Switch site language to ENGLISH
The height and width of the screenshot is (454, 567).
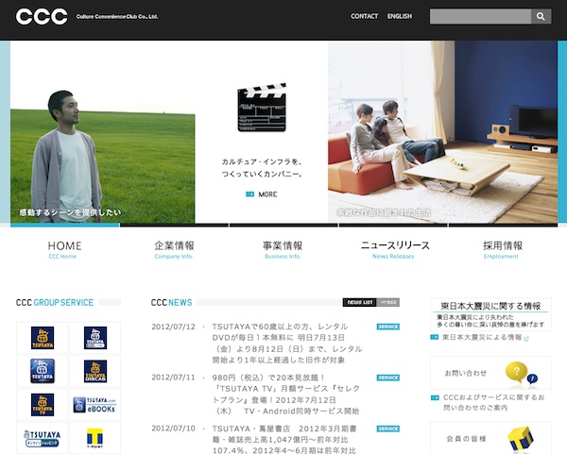point(400,16)
